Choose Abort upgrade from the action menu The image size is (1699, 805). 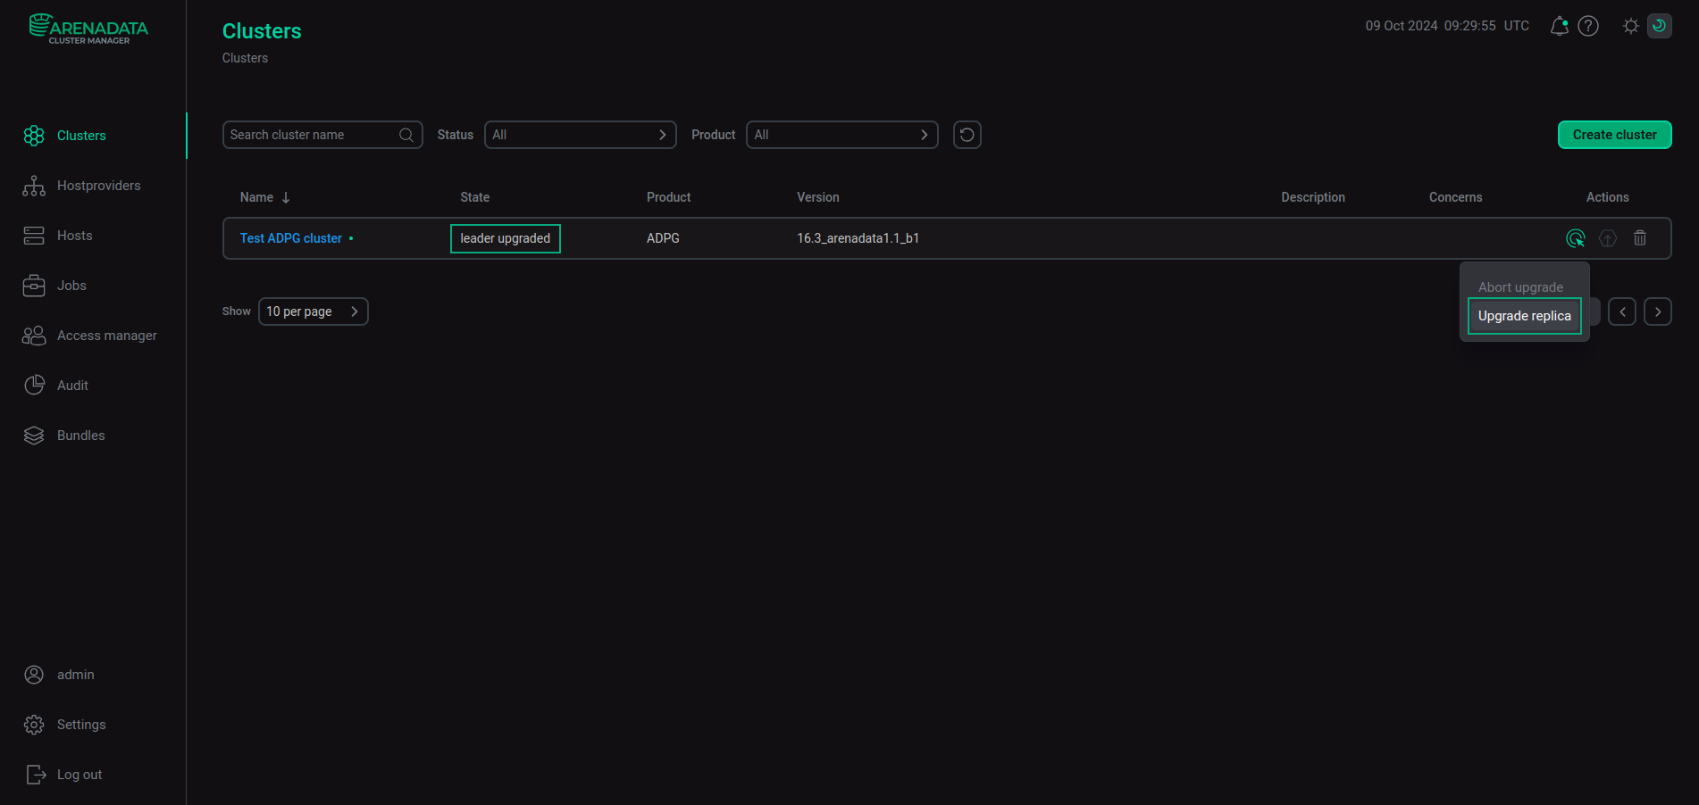[1520, 287]
